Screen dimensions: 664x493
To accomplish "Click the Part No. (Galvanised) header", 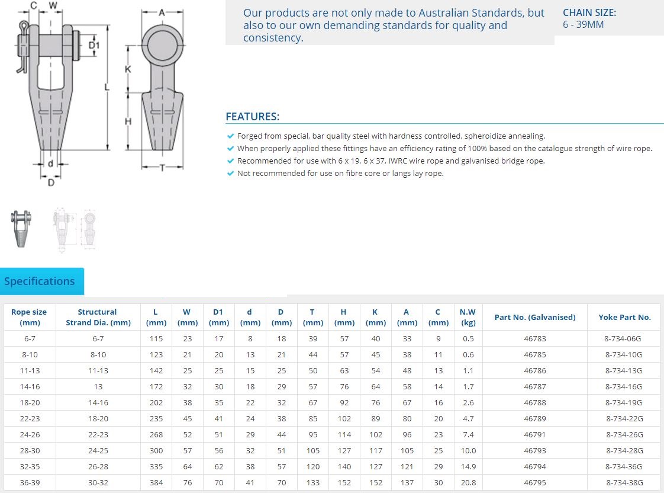I will (535, 317).
